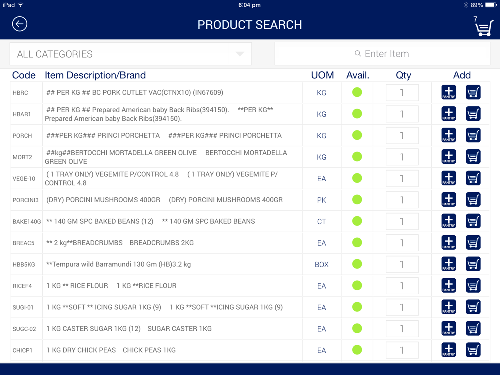
Task: Open the All Categories dropdown
Action: 120,54
